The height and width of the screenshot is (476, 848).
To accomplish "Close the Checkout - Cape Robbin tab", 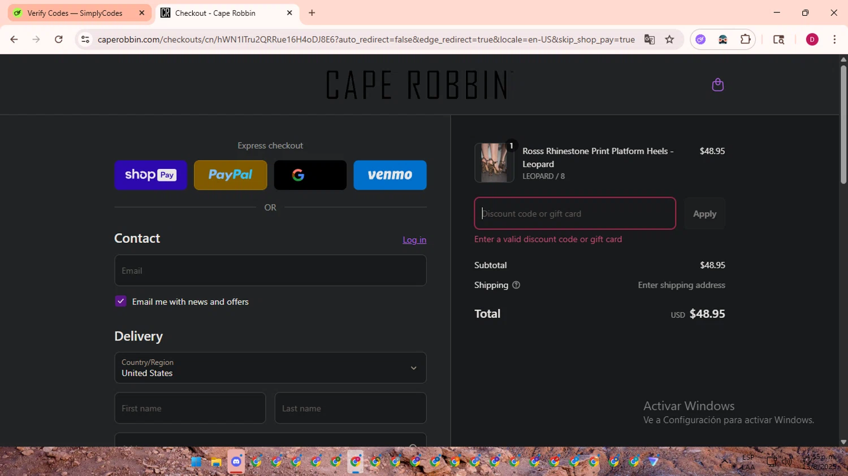I will (289, 13).
